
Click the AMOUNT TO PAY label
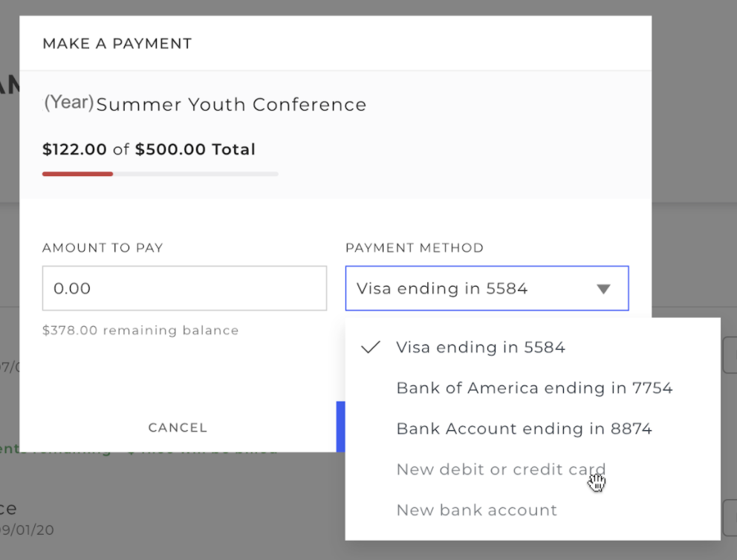tap(104, 248)
